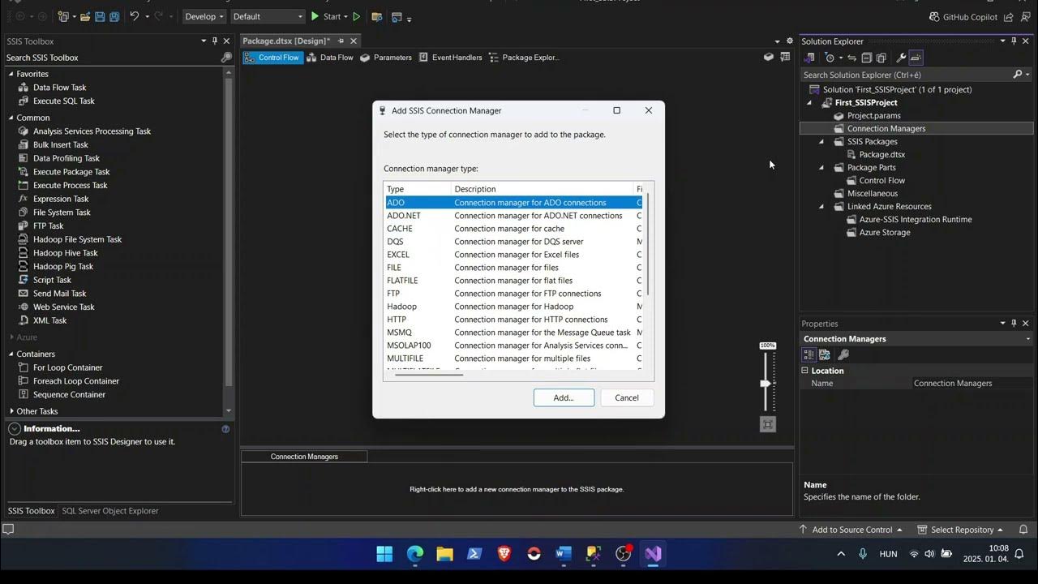The height and width of the screenshot is (584, 1038).
Task: Open the Start button dropdown arrow
Action: (x=345, y=17)
